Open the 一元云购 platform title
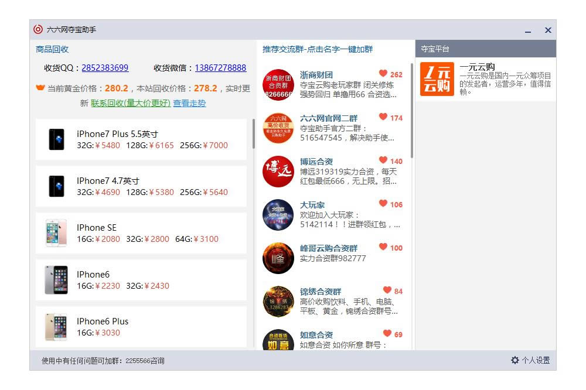 (x=477, y=67)
